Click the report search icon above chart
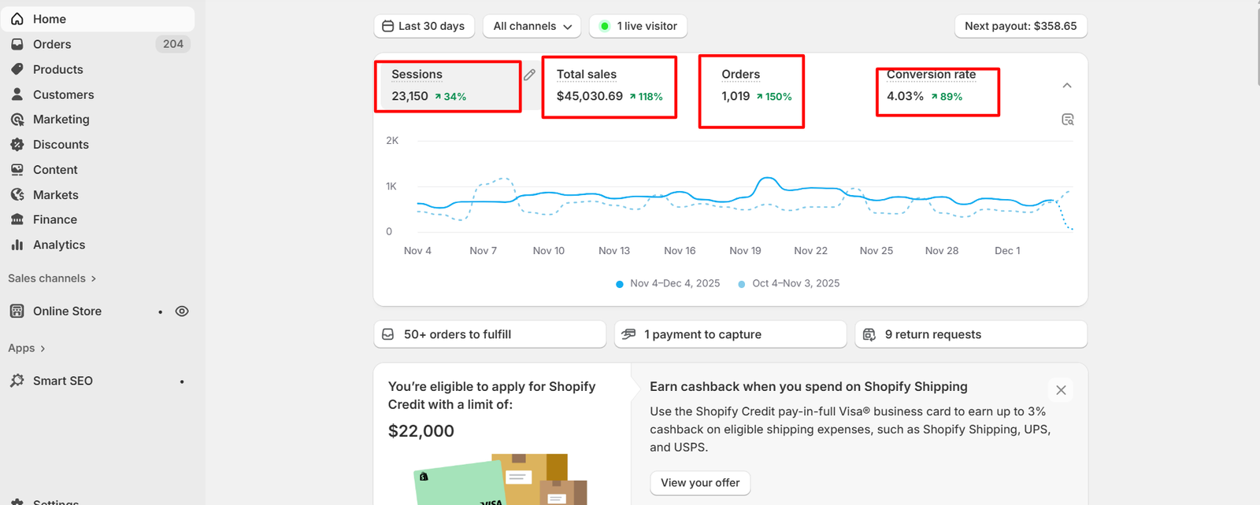Viewport: 1260px width, 505px height. (x=1068, y=120)
